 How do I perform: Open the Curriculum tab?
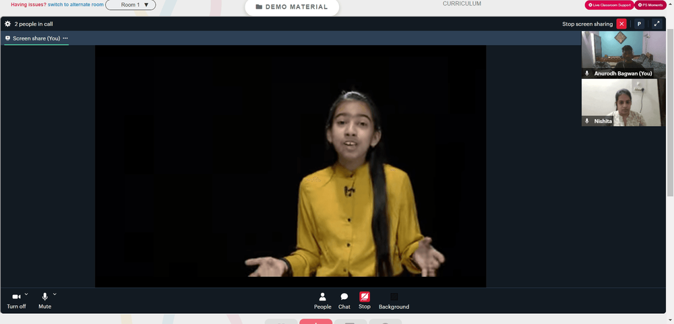(x=462, y=4)
